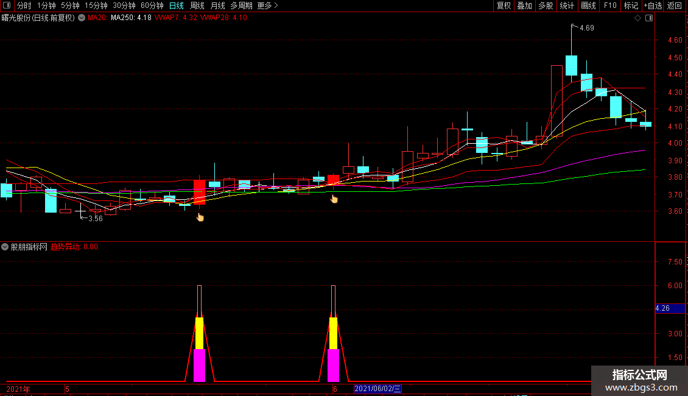Select the 日线 daily chart tab
Viewport: 688px width, 396px height.
[x=177, y=5]
